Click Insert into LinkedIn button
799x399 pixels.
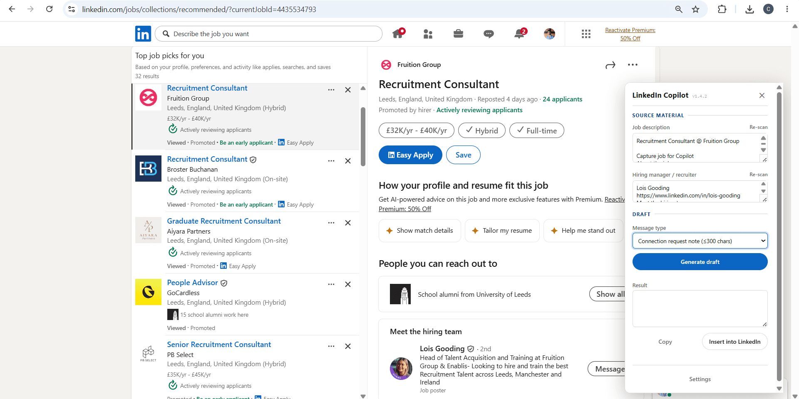coord(734,342)
